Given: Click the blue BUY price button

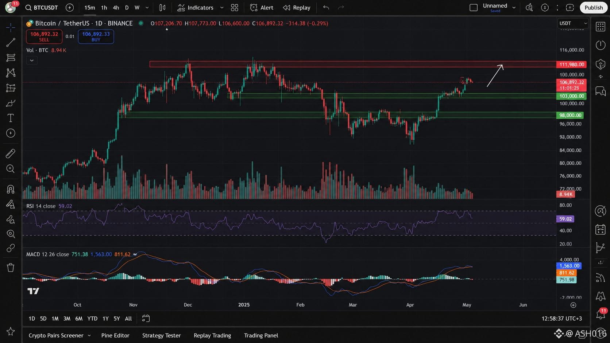Looking at the screenshot, I should pyautogui.click(x=96, y=36).
